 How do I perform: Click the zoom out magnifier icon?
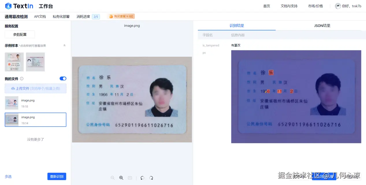click(x=113, y=178)
